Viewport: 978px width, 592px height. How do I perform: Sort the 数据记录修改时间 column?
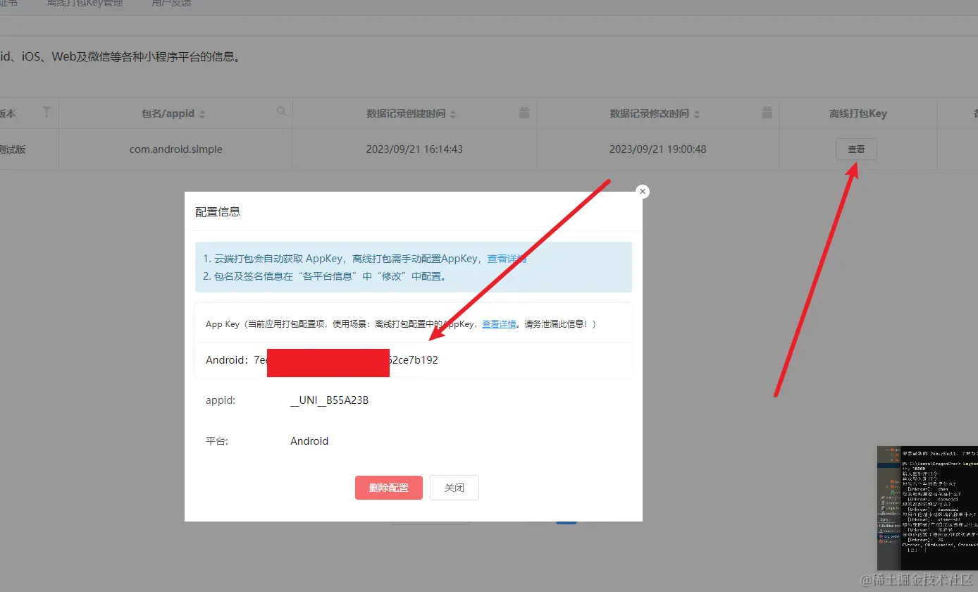[696, 114]
